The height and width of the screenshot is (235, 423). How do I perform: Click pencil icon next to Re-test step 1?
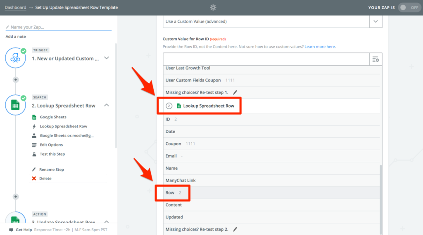(x=235, y=92)
